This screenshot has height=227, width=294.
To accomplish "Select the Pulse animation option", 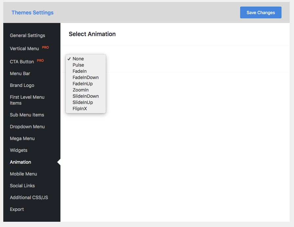I will pyautogui.click(x=78, y=65).
